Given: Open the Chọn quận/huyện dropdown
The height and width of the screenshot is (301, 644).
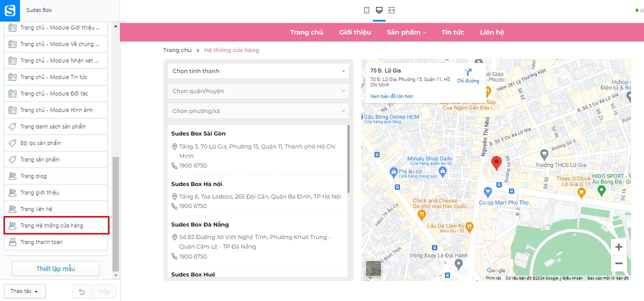Looking at the screenshot, I should click(258, 91).
